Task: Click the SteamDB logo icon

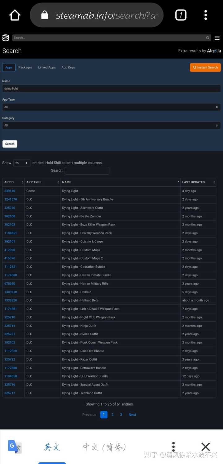Action: point(6,38)
